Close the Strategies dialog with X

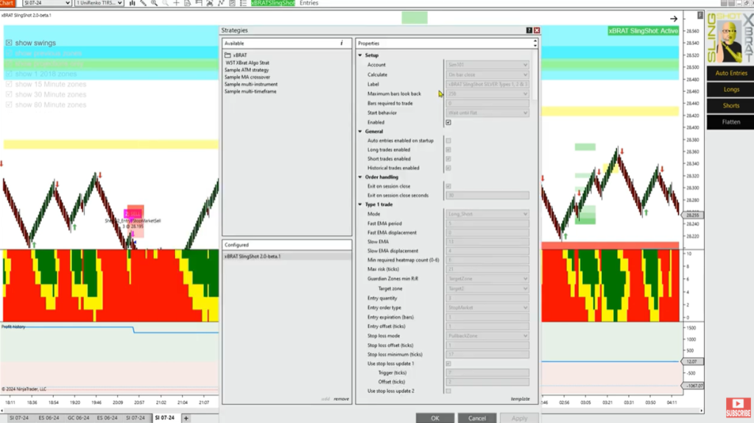(537, 30)
